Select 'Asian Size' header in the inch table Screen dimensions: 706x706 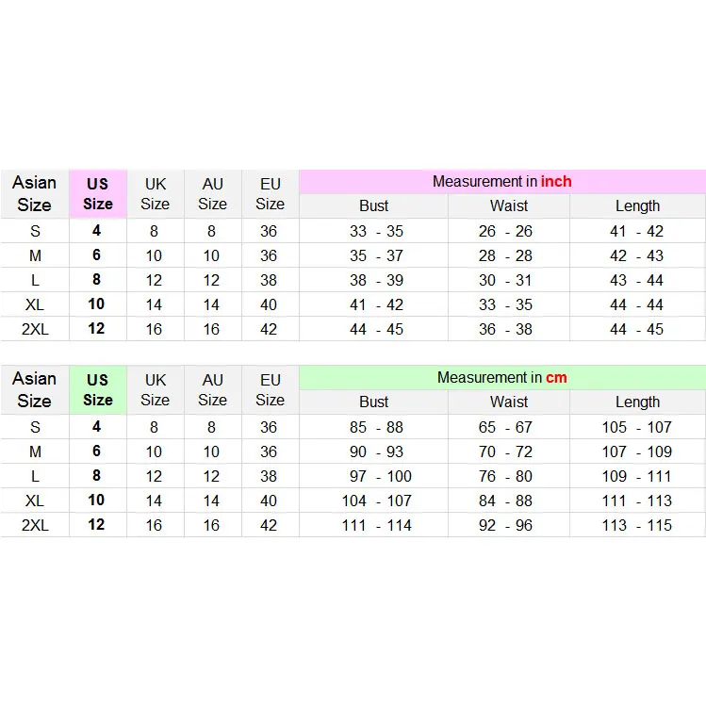click(35, 193)
